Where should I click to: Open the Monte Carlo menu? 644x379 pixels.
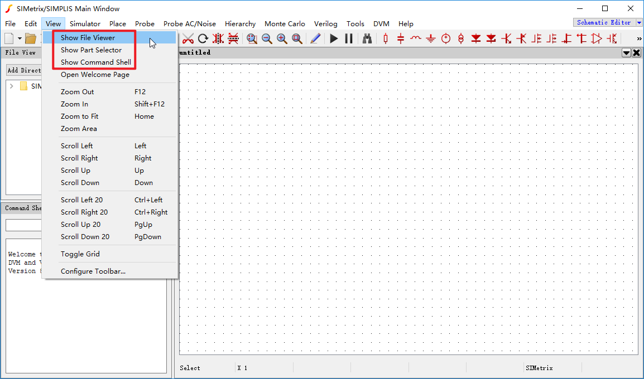tap(285, 24)
